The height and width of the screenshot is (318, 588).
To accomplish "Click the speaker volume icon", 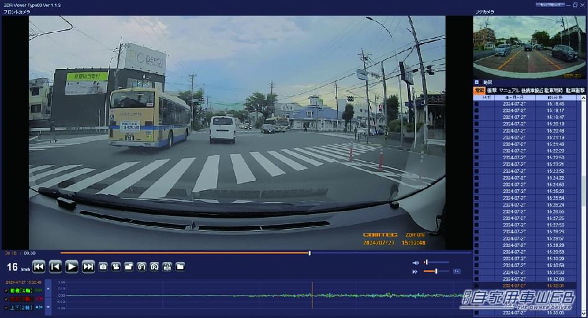I will [415, 263].
